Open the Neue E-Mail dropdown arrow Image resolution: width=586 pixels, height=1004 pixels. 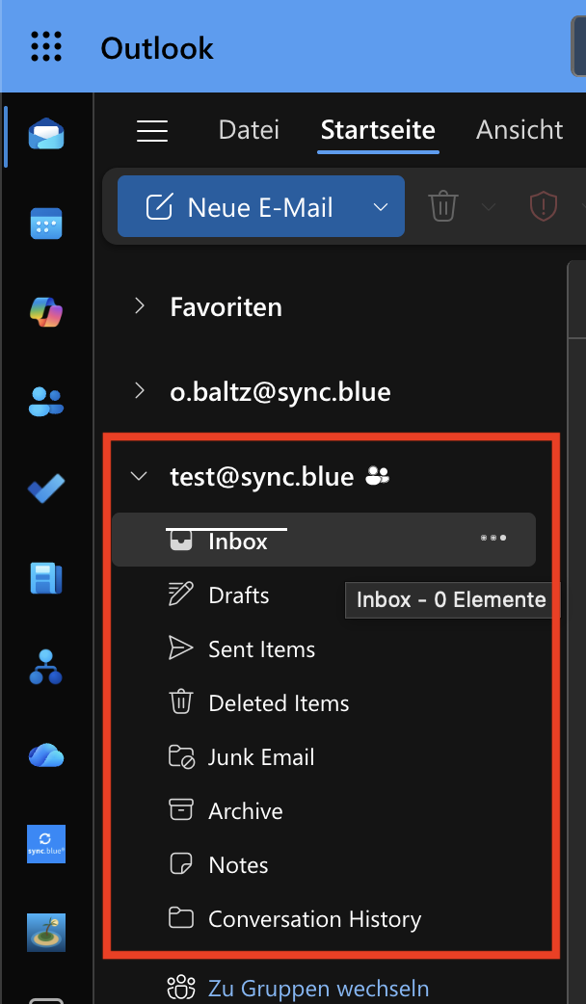(381, 207)
